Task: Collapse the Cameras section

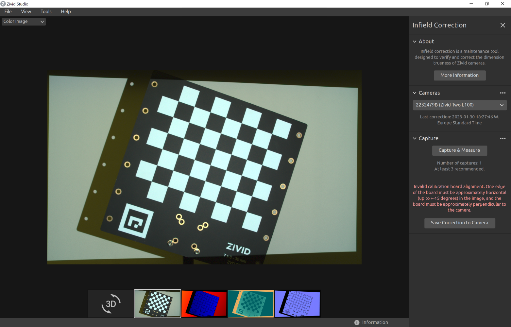Action: click(x=415, y=93)
